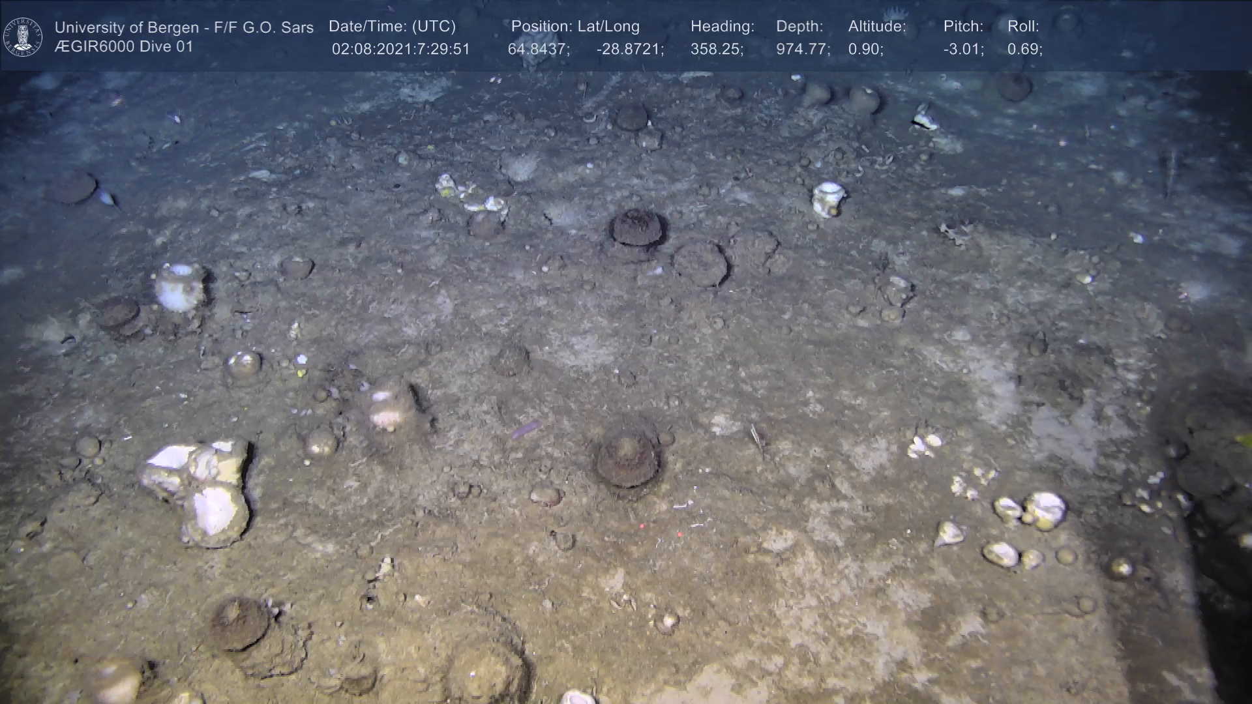Image resolution: width=1252 pixels, height=704 pixels.
Task: Click the Heading label
Action: click(722, 27)
